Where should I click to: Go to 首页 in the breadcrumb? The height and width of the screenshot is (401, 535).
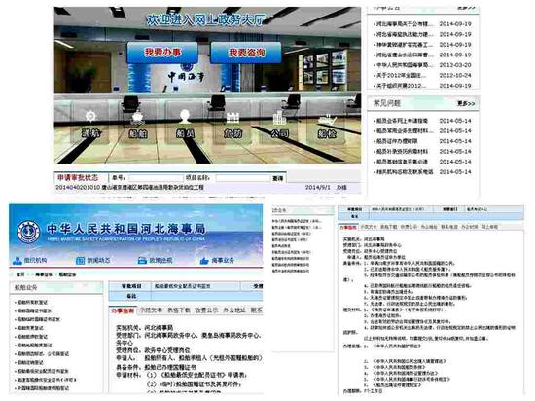coord(20,274)
